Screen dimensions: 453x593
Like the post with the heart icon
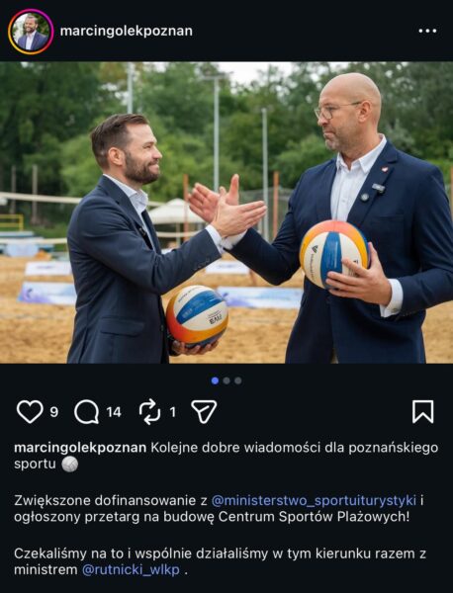click(x=30, y=411)
